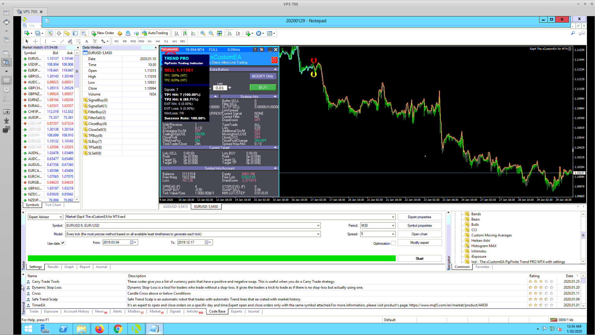Viewport: 595px width, 335px height.
Task: Switch to H1 timeframe
Action: click(x=150, y=41)
